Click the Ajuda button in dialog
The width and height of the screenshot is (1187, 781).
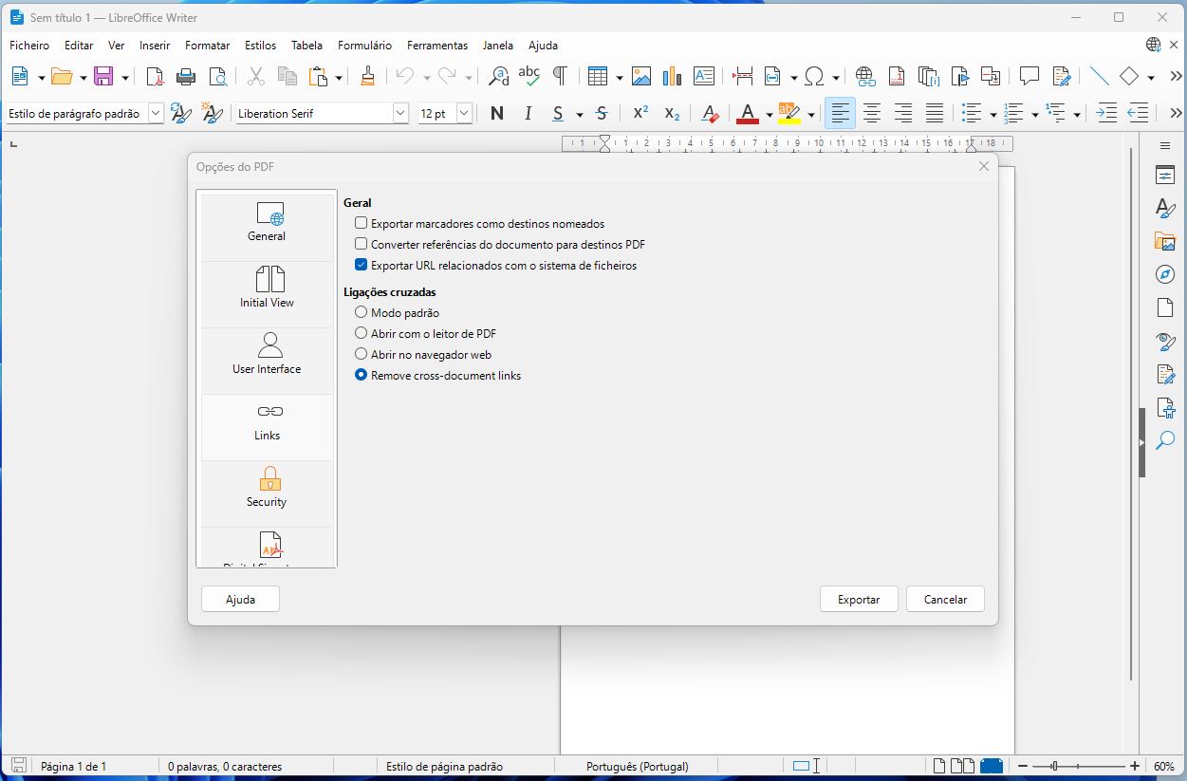click(x=240, y=599)
